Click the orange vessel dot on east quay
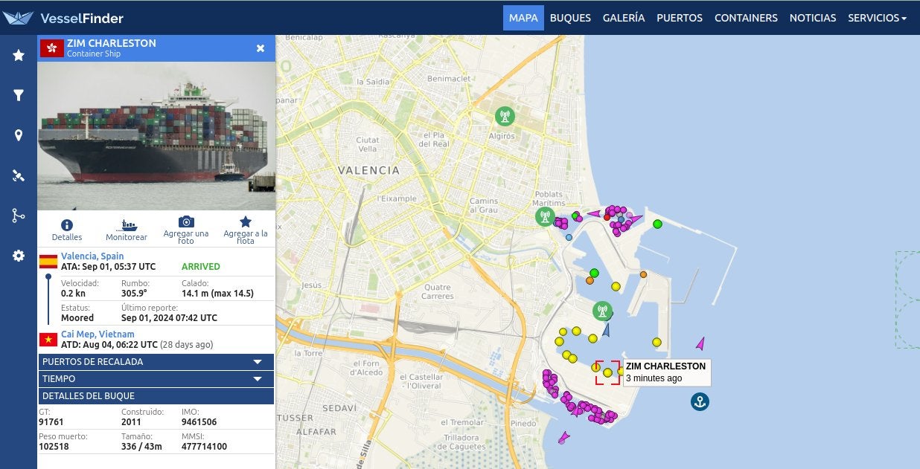 point(644,274)
